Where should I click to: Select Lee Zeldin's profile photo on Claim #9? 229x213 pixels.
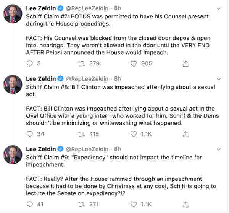(13, 154)
